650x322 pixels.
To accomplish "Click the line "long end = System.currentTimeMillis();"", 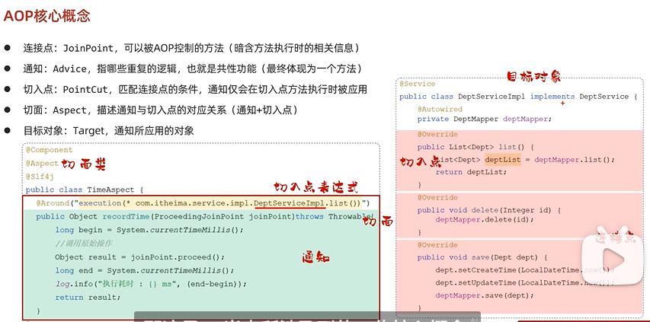I will coord(145,271).
